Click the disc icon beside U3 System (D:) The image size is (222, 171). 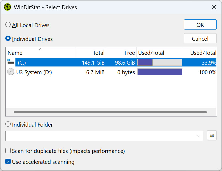[11, 72]
